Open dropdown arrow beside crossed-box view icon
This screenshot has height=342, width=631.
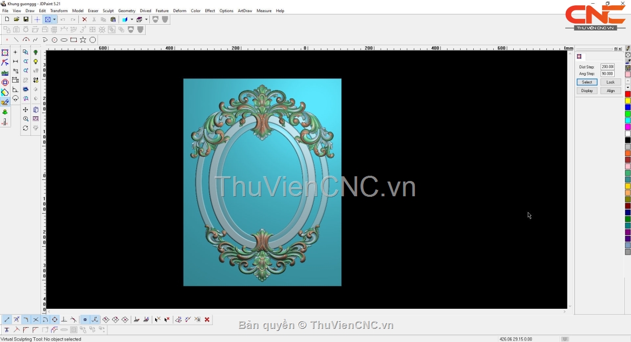54,19
